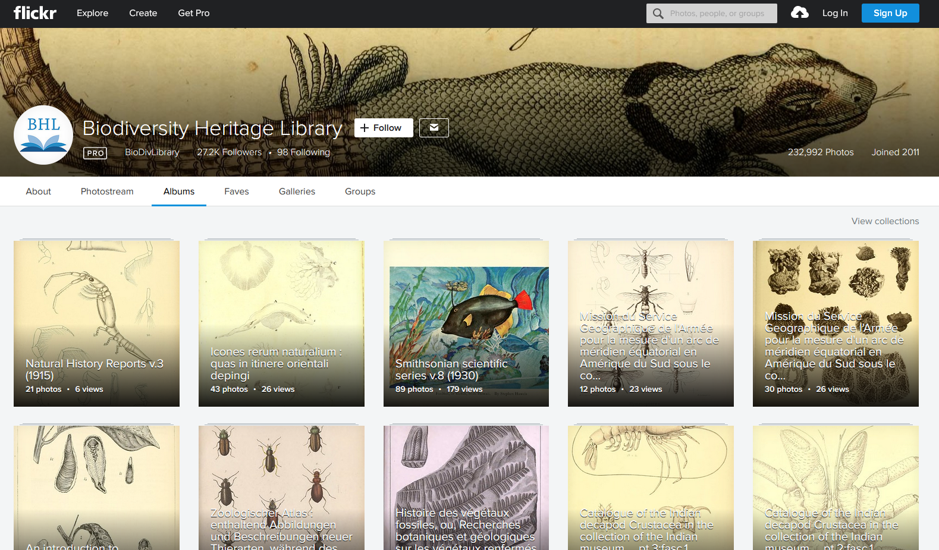Image resolution: width=939 pixels, height=550 pixels.
Task: Click the BioDivLibrary username
Action: 152,152
